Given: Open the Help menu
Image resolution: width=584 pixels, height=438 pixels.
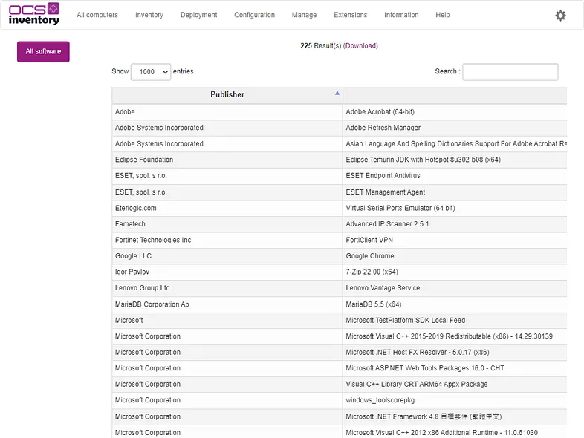Looking at the screenshot, I should coord(443,15).
